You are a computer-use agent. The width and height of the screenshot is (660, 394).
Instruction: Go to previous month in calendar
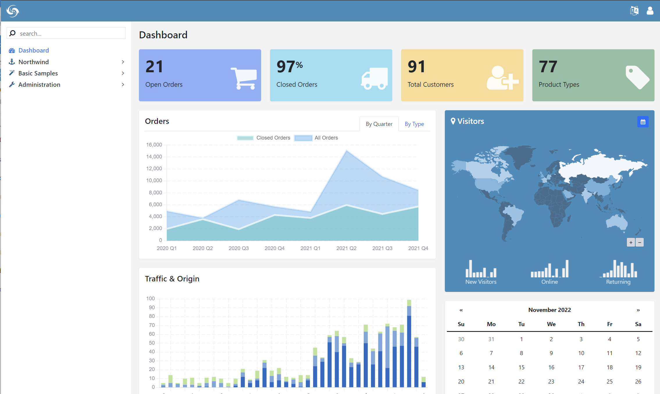click(x=461, y=310)
